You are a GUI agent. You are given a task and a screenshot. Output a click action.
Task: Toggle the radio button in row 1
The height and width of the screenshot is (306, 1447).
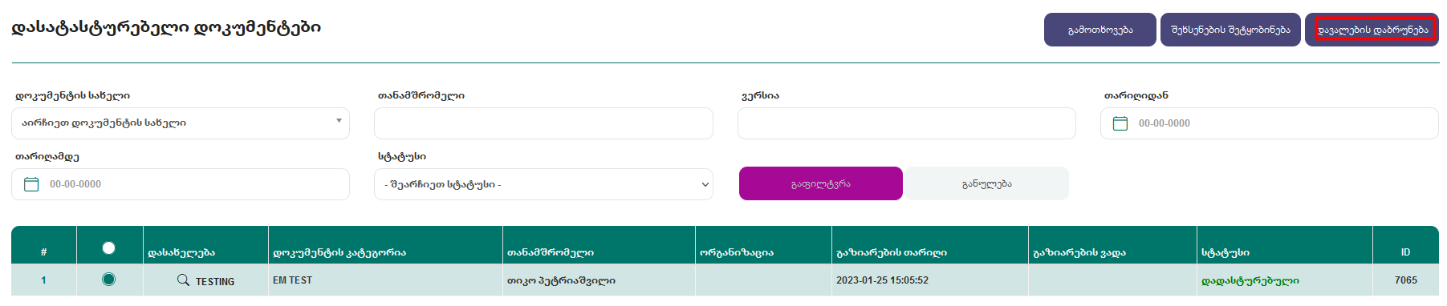click(109, 280)
